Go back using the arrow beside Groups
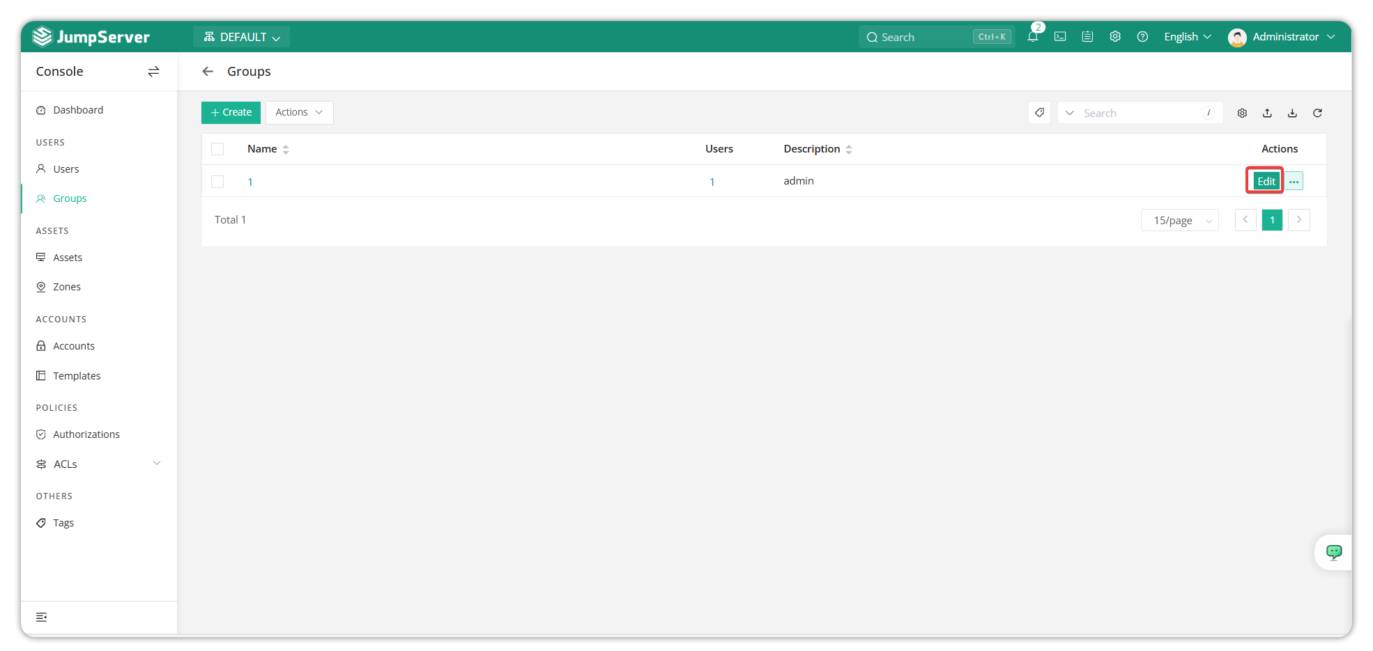Screen dimensions: 1373x651 208,71
